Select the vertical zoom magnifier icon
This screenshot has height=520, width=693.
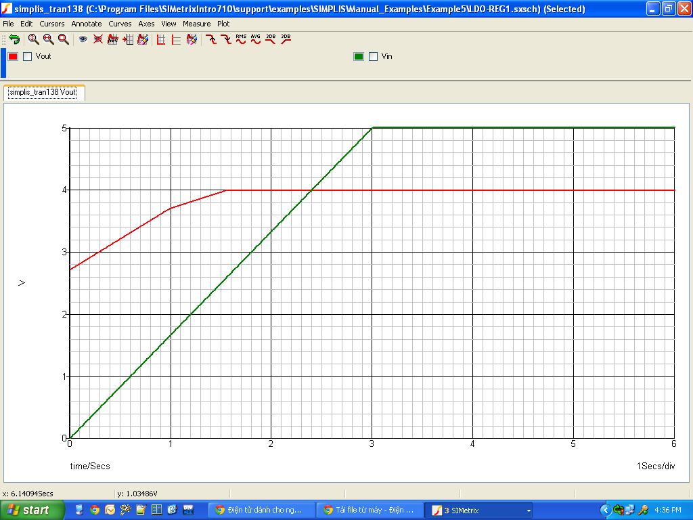click(33, 39)
